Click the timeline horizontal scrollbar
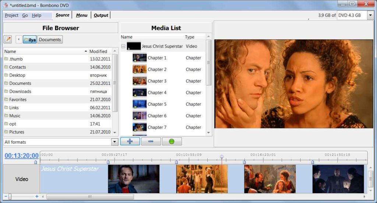This screenshot has width=377, height=203. click(90, 196)
